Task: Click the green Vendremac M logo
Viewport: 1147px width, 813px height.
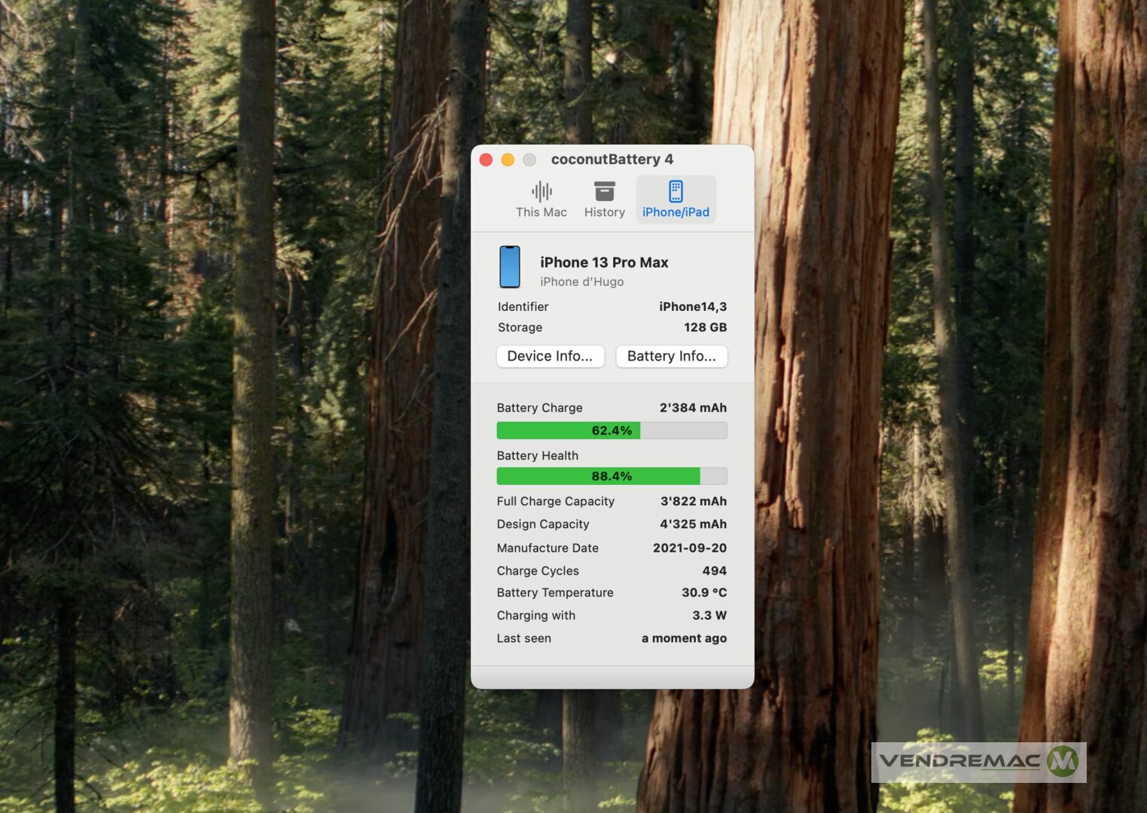Action: [1063, 761]
